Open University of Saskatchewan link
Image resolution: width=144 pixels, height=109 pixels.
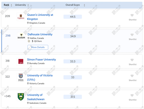(x=36, y=97)
